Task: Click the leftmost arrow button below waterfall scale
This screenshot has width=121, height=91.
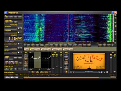Action: click(x=25, y=45)
